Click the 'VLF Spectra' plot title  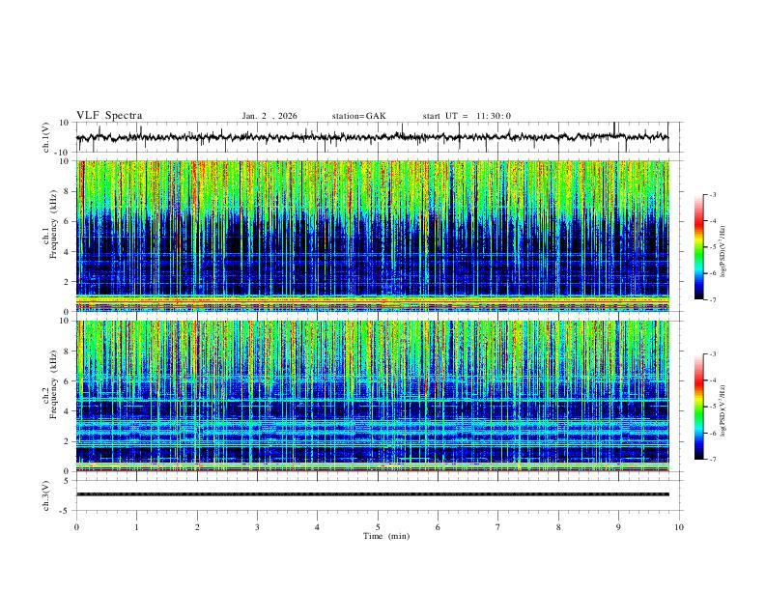[x=109, y=116]
